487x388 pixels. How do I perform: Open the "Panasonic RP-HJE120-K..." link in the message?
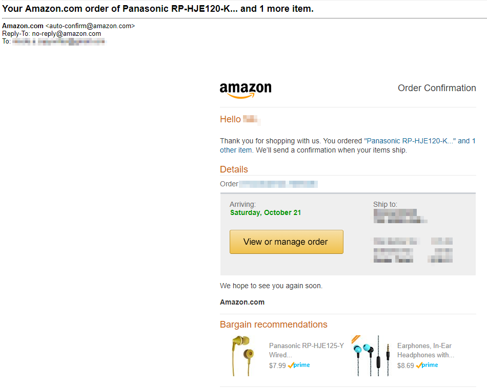click(410, 141)
